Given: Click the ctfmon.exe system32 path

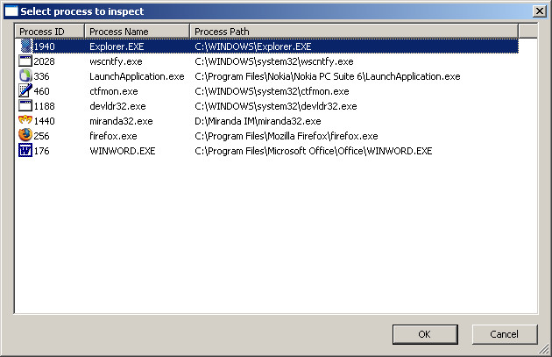Looking at the screenshot, I should [x=272, y=91].
